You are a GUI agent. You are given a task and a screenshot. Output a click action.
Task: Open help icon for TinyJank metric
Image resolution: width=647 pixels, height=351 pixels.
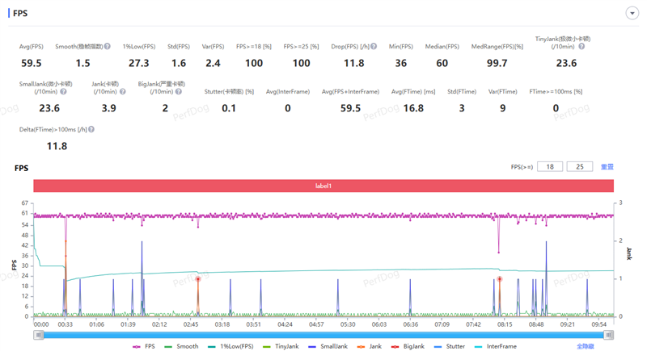click(581, 47)
